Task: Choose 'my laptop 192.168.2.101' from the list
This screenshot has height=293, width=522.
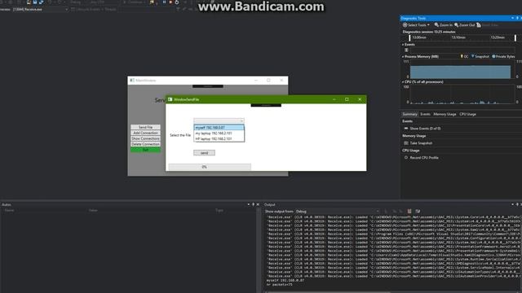Action: [219, 133]
